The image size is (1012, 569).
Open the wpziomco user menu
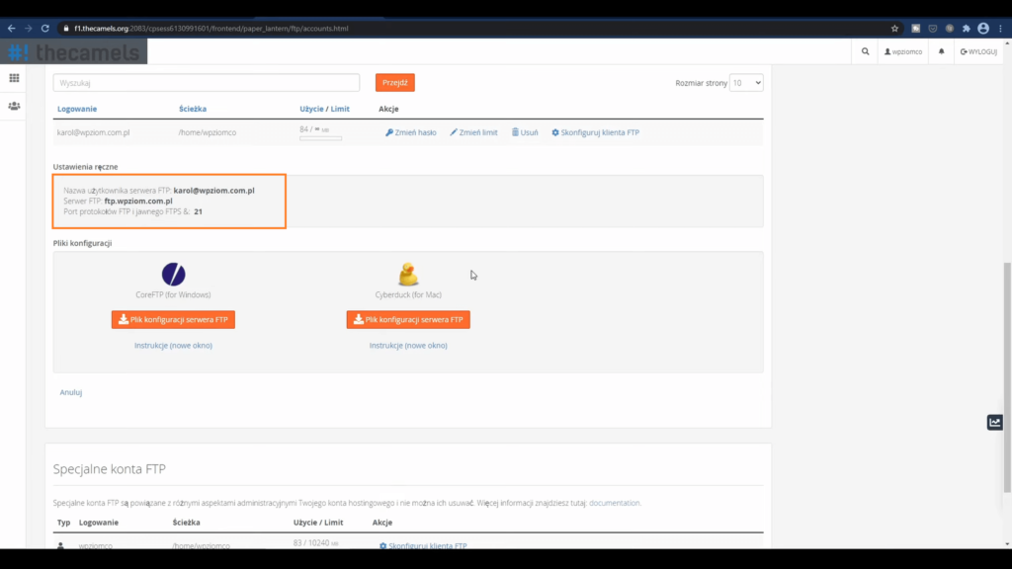(903, 51)
